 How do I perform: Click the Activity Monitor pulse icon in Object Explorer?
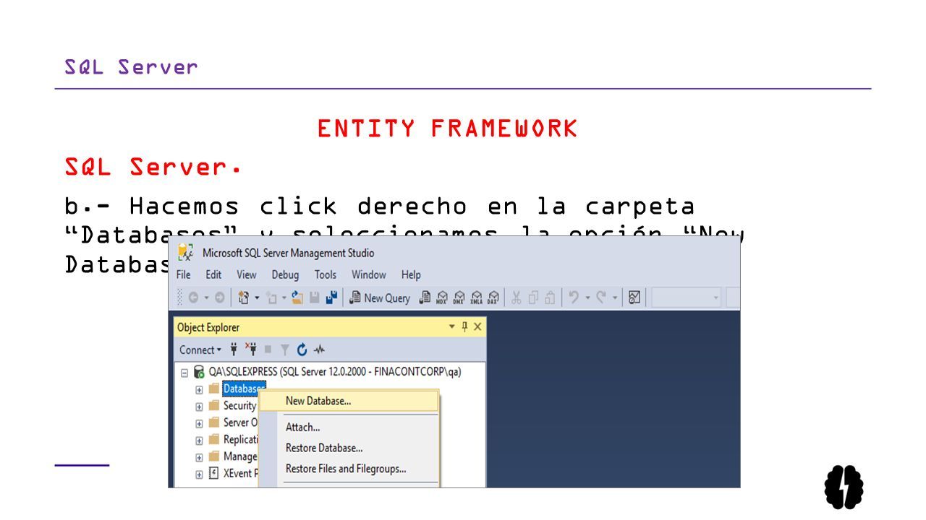pos(319,350)
